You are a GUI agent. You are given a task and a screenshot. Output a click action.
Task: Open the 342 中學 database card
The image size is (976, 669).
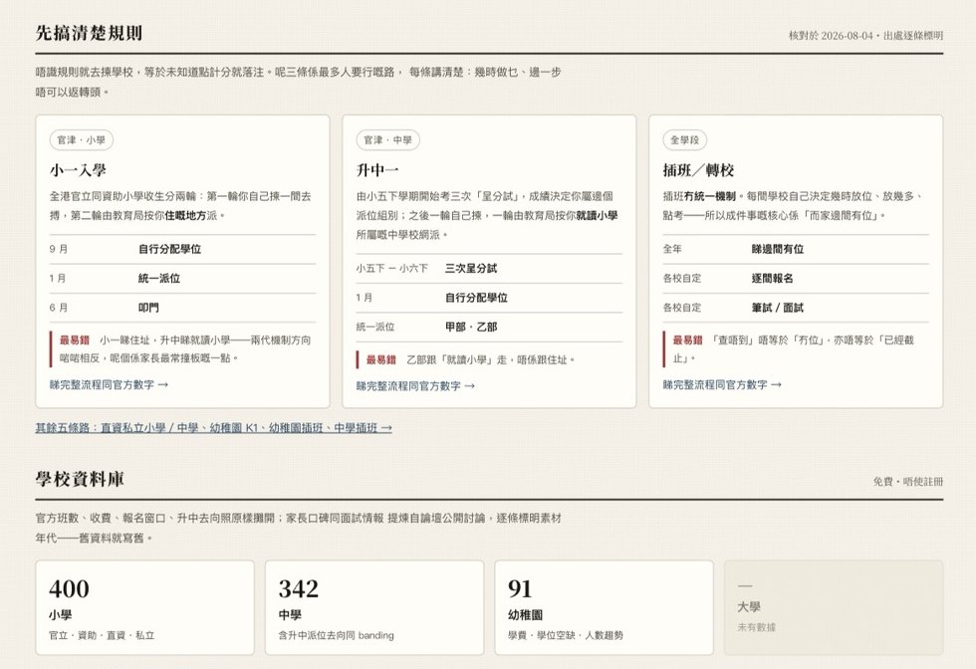pos(374,607)
